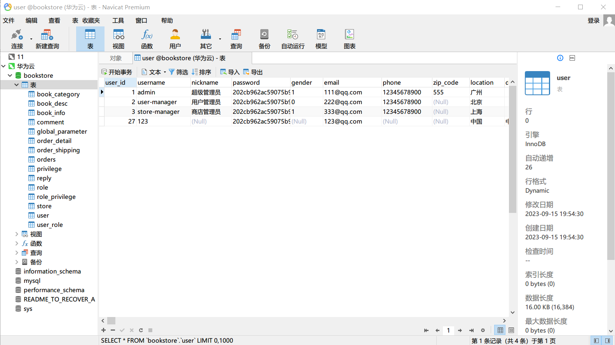Image resolution: width=615 pixels, height=345 pixels.
Task: Select the email cell 333@qq.com
Action: coord(352,112)
